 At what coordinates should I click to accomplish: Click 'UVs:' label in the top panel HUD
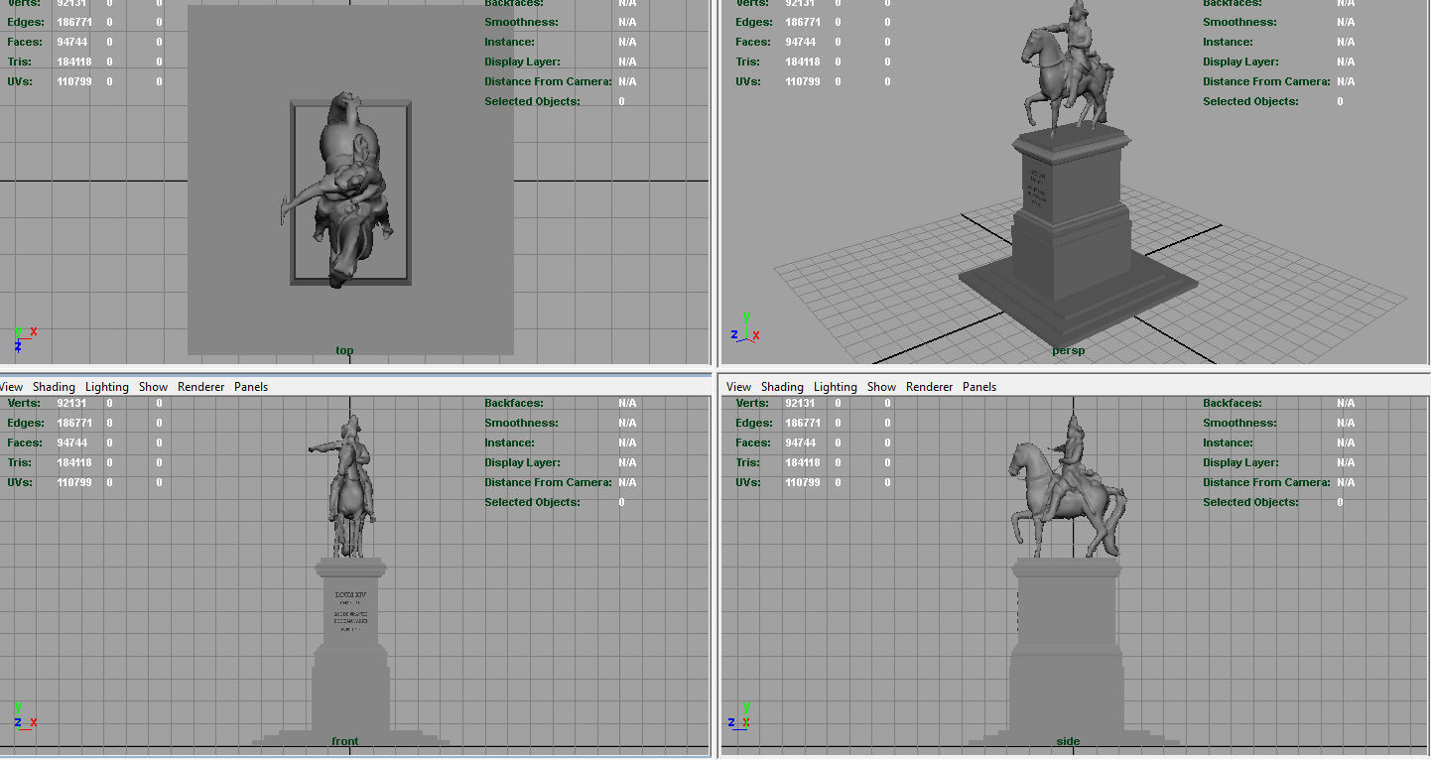tap(20, 81)
